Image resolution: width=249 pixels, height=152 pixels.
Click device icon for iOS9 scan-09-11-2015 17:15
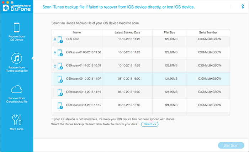click(60, 106)
